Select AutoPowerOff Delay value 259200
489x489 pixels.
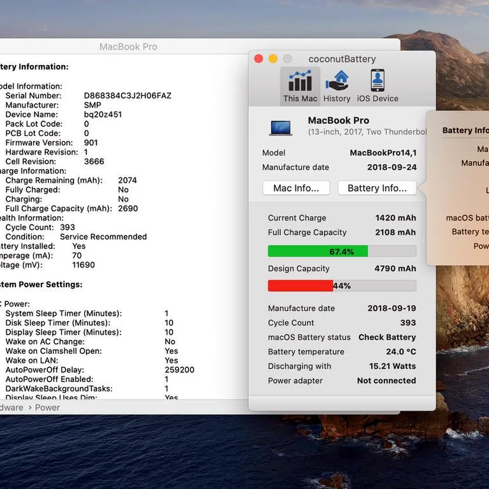click(179, 370)
